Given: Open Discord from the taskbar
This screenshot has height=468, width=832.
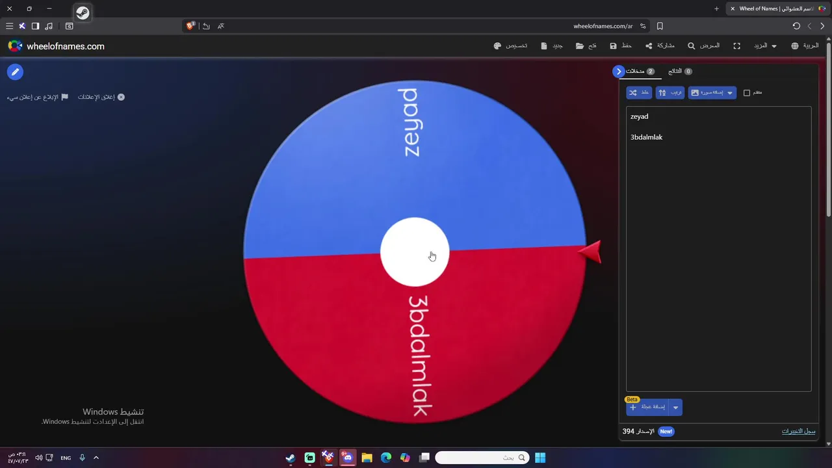Looking at the screenshot, I should pos(348,458).
